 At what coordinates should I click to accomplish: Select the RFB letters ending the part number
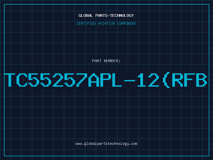click(x=190, y=80)
